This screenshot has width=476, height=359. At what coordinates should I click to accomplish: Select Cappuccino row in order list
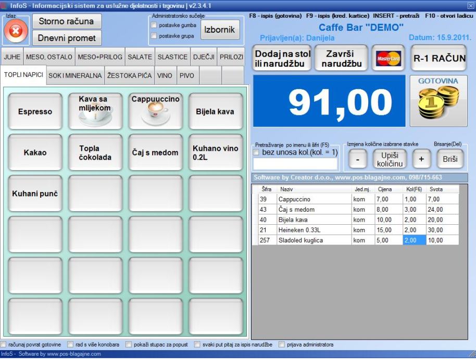[356, 199]
